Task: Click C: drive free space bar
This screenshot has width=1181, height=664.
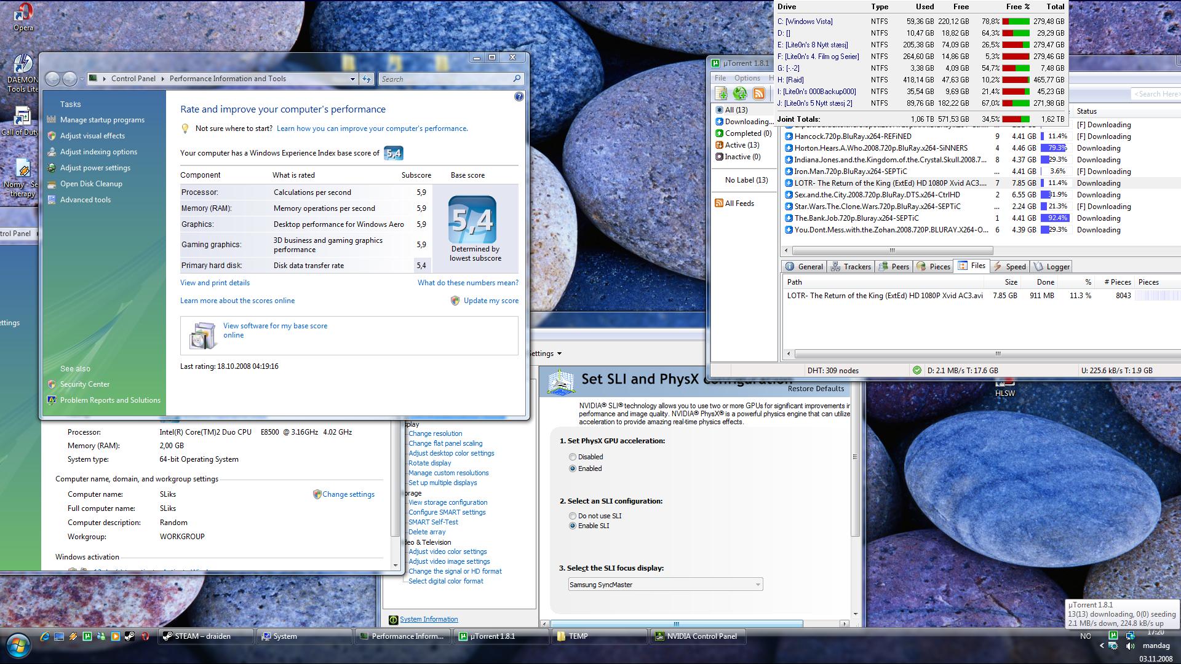Action: 1016,22
